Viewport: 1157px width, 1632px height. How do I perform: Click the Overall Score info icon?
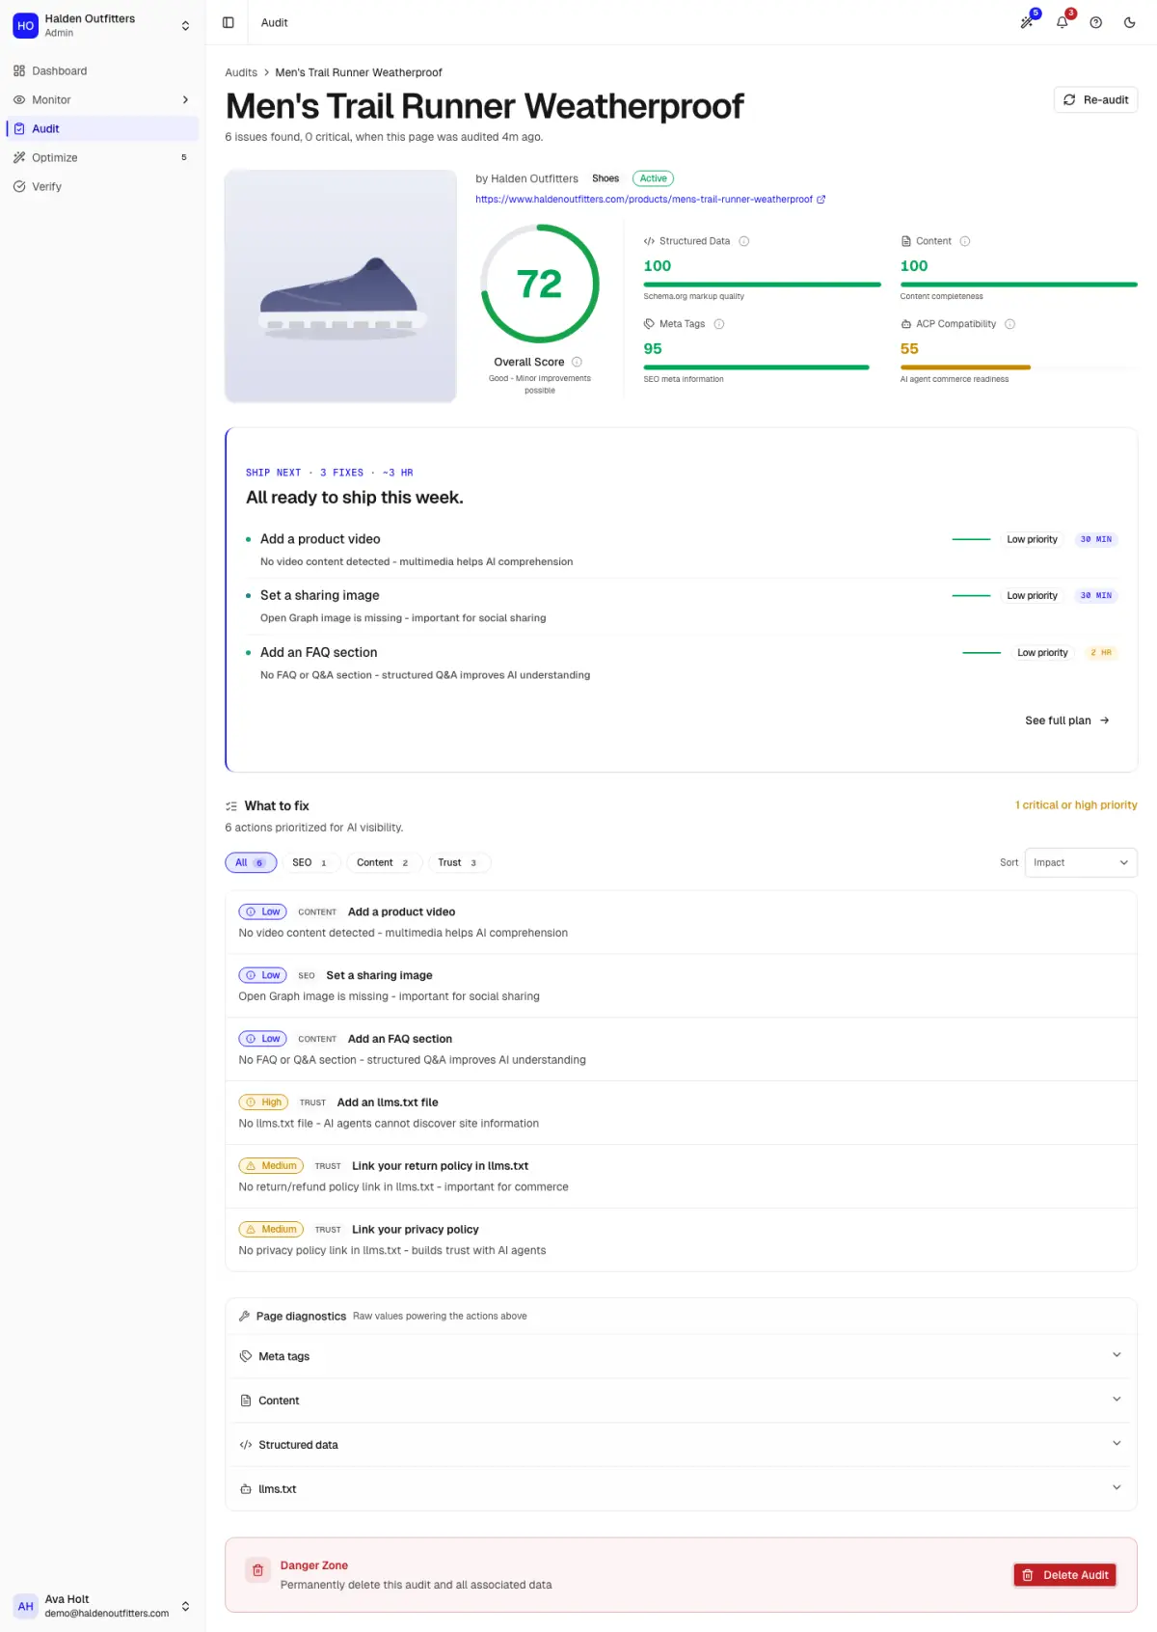tap(577, 362)
